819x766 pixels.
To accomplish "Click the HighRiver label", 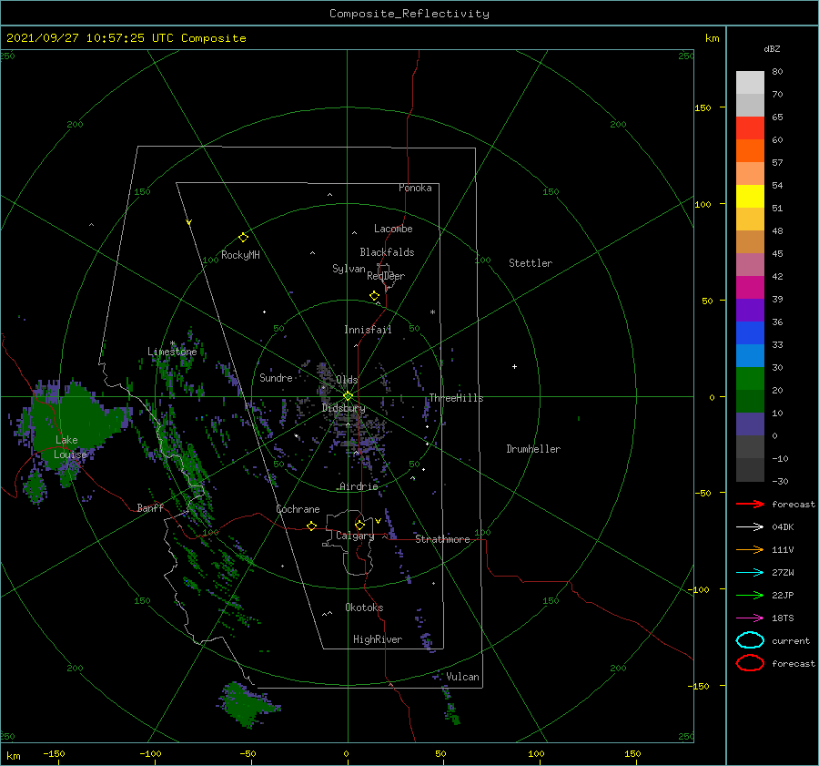I will click(x=378, y=639).
